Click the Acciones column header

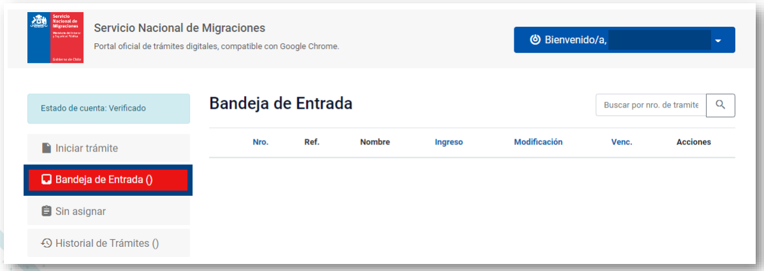click(x=694, y=142)
